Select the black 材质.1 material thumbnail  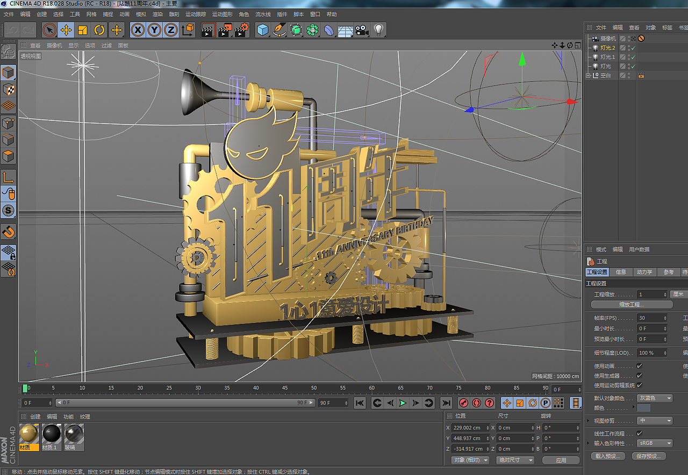[52, 433]
